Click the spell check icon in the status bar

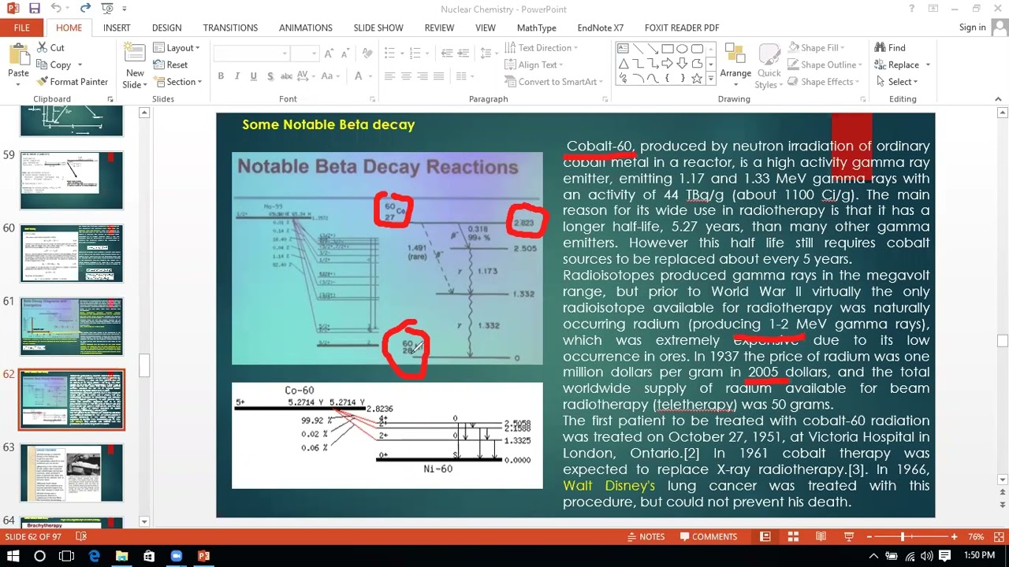click(80, 537)
